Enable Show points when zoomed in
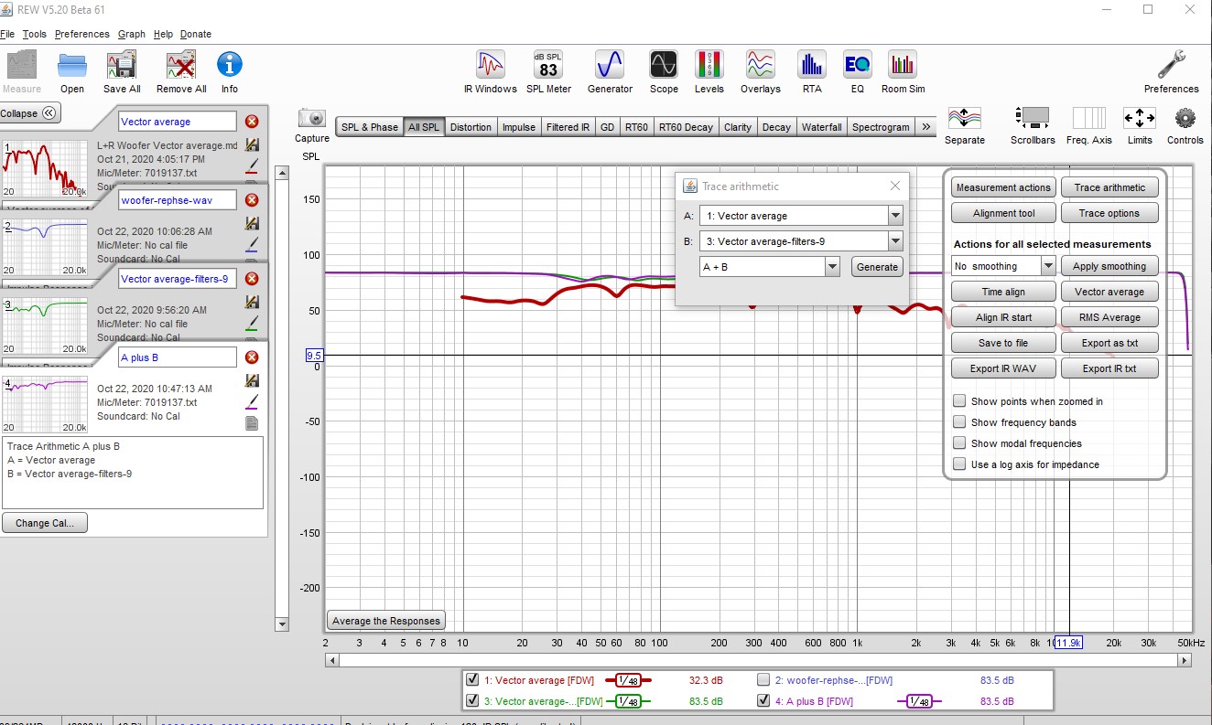The image size is (1212, 725). click(959, 401)
